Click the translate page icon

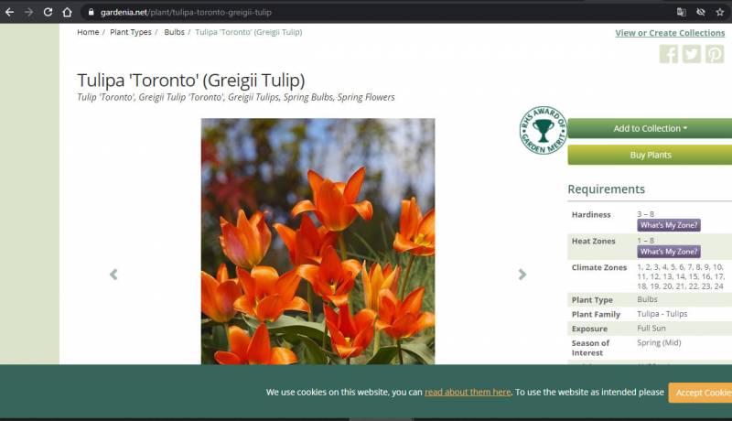[681, 12]
